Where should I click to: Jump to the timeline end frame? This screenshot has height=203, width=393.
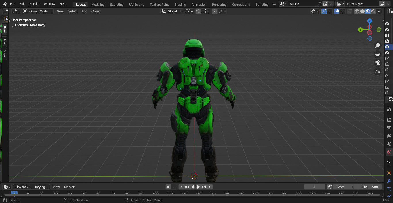[x=210, y=187]
